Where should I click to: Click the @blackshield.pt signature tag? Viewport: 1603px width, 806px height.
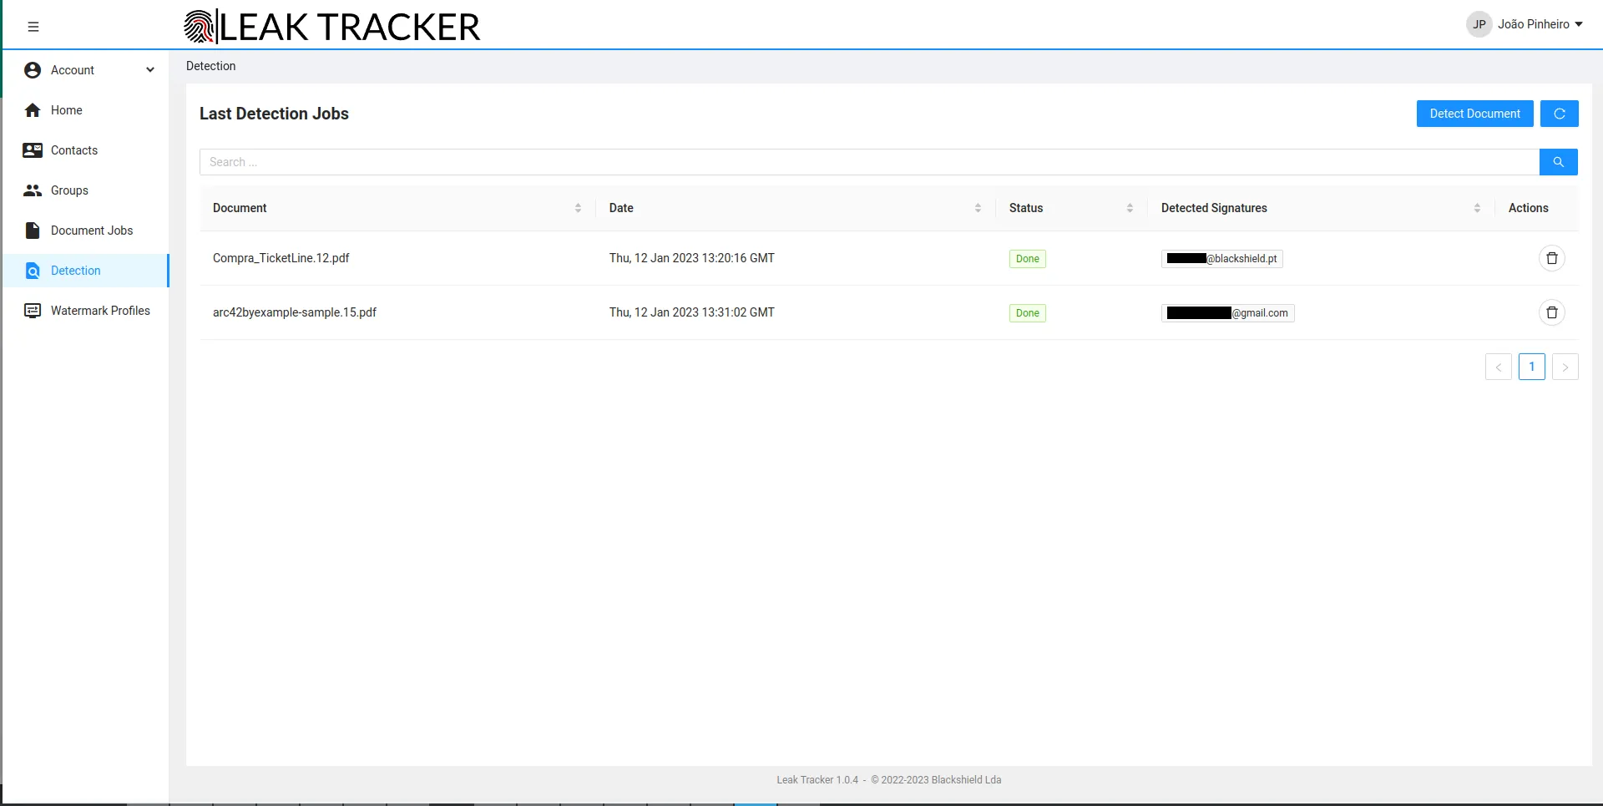point(1221,259)
